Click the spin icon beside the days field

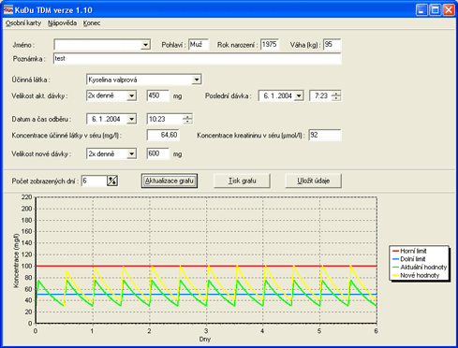[x=112, y=181]
